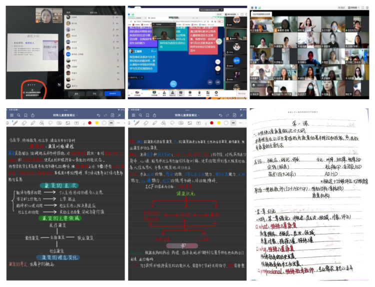Select the highlighter tool in left notes app
The width and height of the screenshot is (375, 287).
[x=32, y=123]
